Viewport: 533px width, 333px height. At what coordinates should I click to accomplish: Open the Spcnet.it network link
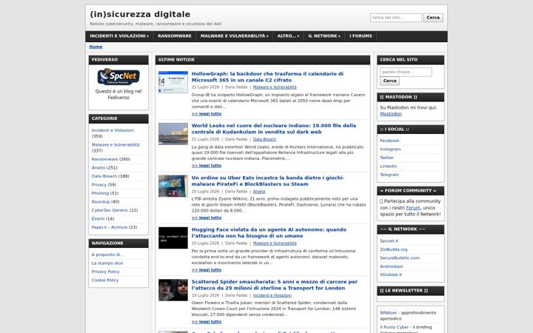(x=389, y=241)
